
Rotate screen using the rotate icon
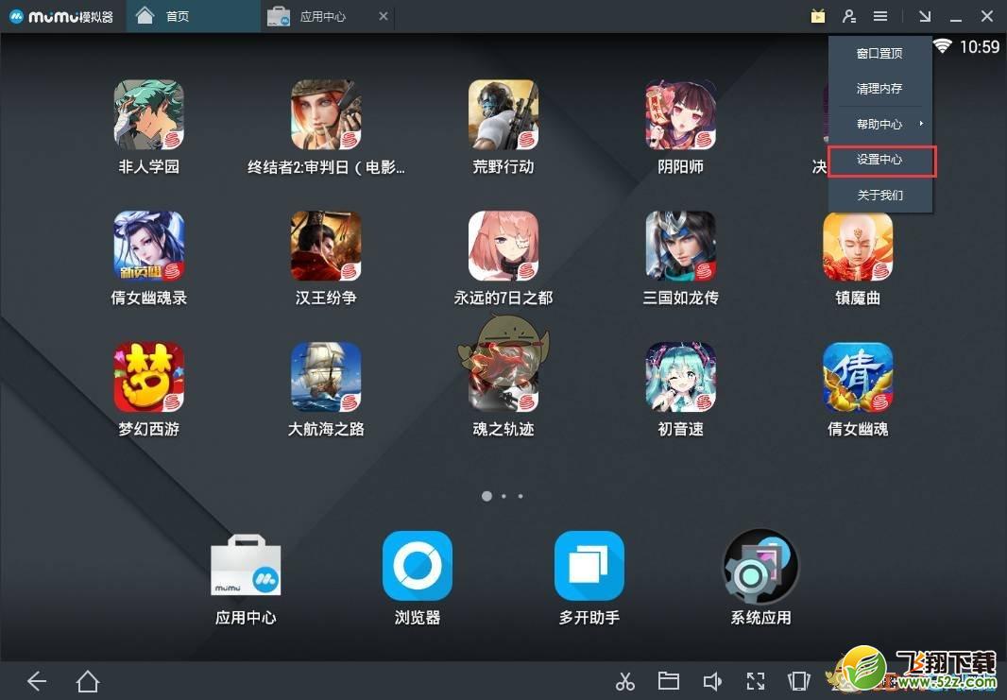(x=798, y=681)
